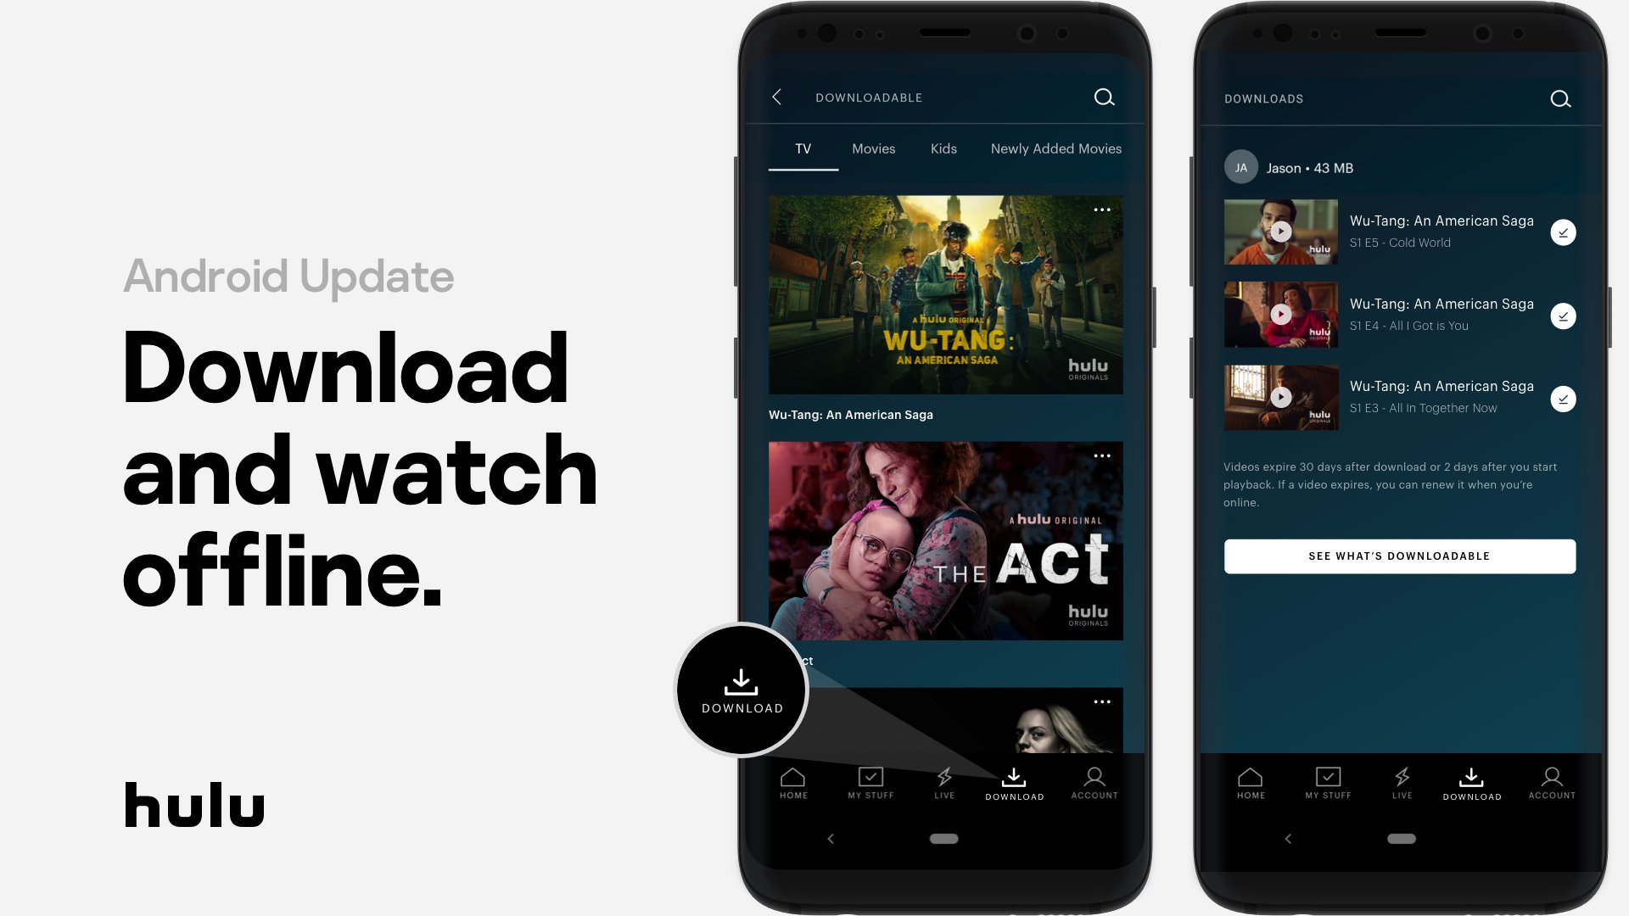Toggle checkmark on Wu-Tang S1 E3 episode
Screen dimensions: 1629x916
(1561, 398)
